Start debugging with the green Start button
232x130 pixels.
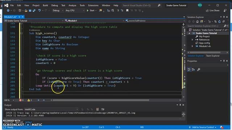[91, 10]
